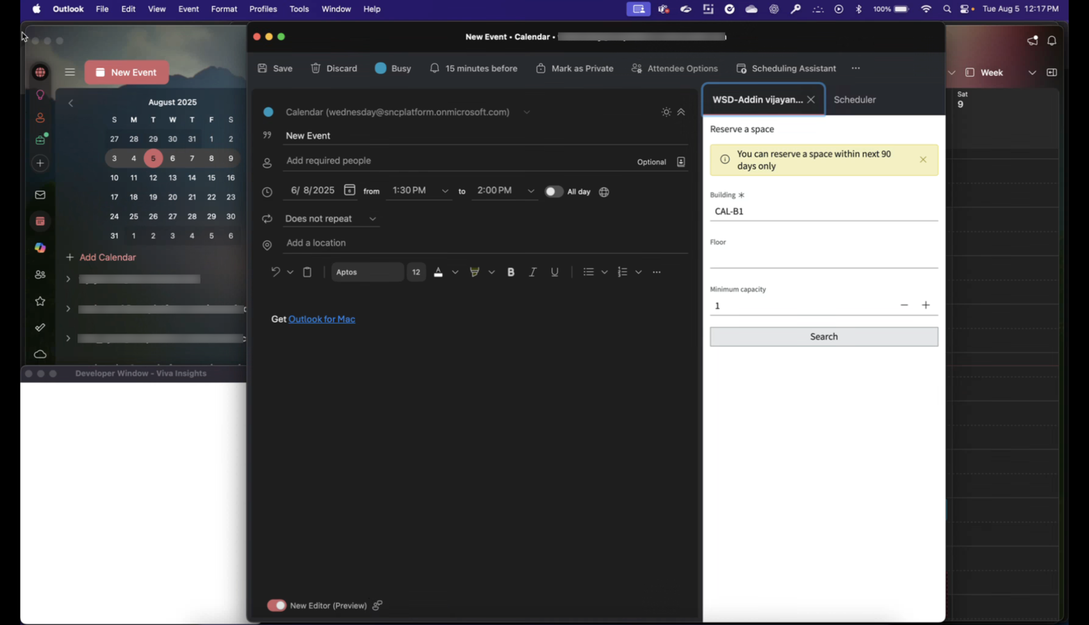Screen dimensions: 1089x625
Task: Click Add Calendar
Action: click(x=101, y=257)
